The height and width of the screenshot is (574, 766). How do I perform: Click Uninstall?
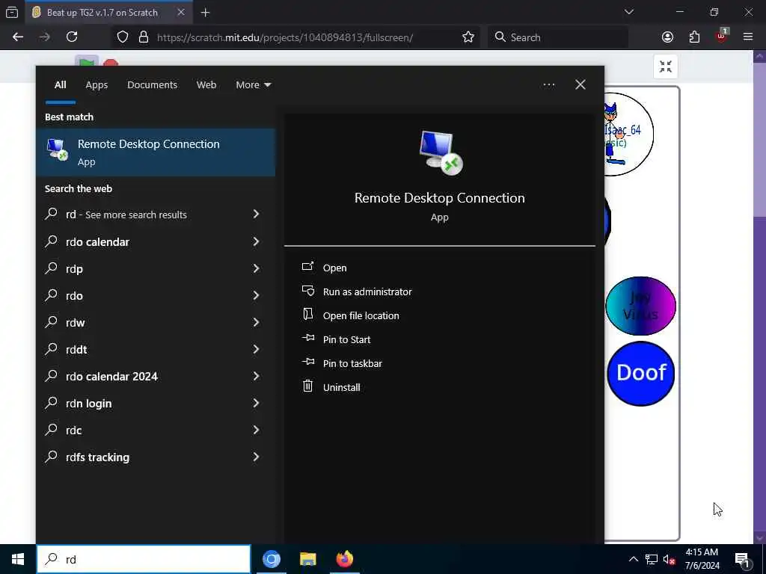click(341, 388)
